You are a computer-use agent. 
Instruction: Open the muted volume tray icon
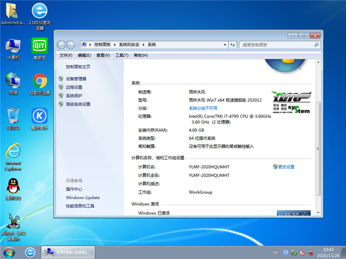tap(302, 253)
